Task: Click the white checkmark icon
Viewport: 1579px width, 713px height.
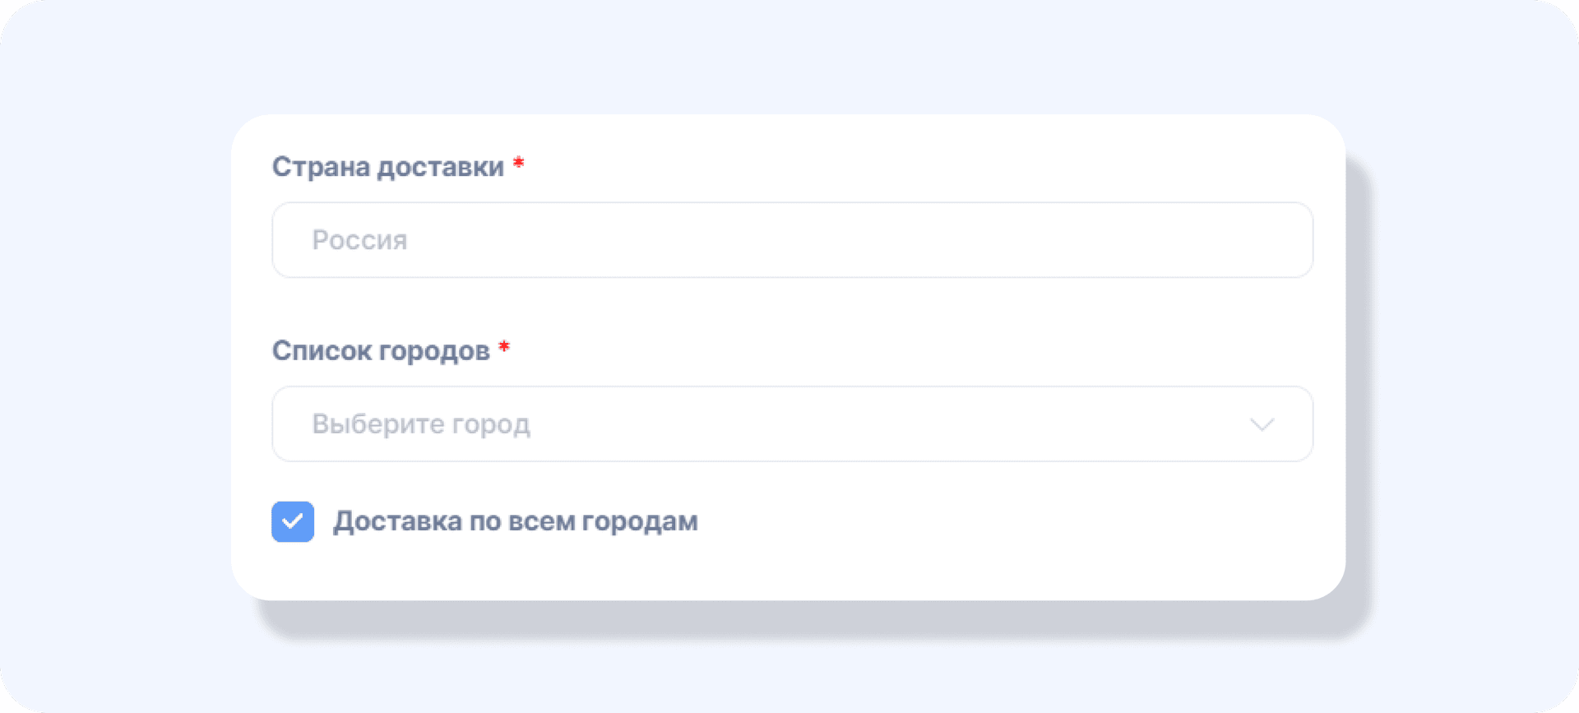Action: point(293,522)
